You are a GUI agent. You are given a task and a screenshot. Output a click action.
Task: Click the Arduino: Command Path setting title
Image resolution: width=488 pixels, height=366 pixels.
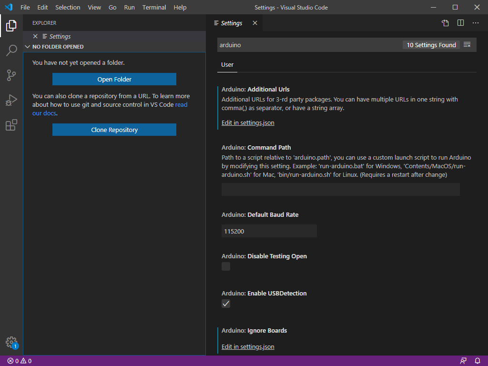pos(256,148)
